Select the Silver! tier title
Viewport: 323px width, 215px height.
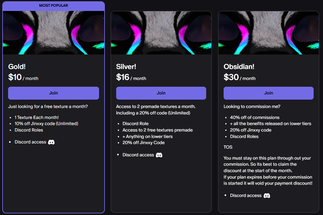tap(126, 67)
